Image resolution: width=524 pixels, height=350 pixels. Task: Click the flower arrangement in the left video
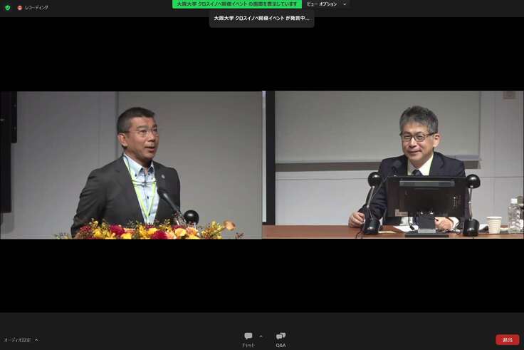(x=150, y=230)
